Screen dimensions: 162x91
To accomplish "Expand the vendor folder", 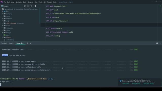I will 2,37.
